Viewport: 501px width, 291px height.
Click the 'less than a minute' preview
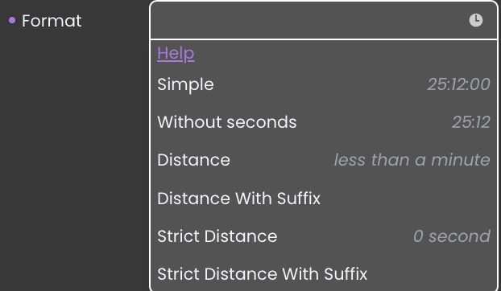pyautogui.click(x=412, y=160)
